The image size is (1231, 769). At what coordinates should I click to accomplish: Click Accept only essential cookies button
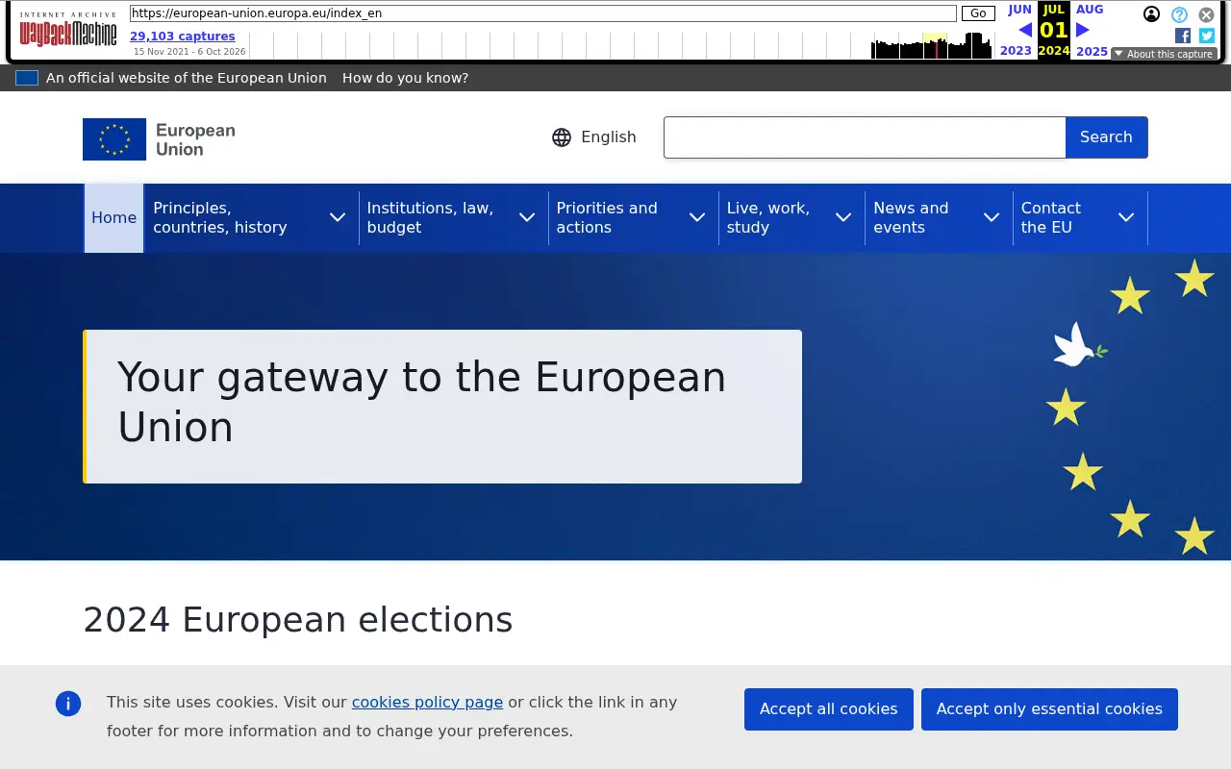1049,709
